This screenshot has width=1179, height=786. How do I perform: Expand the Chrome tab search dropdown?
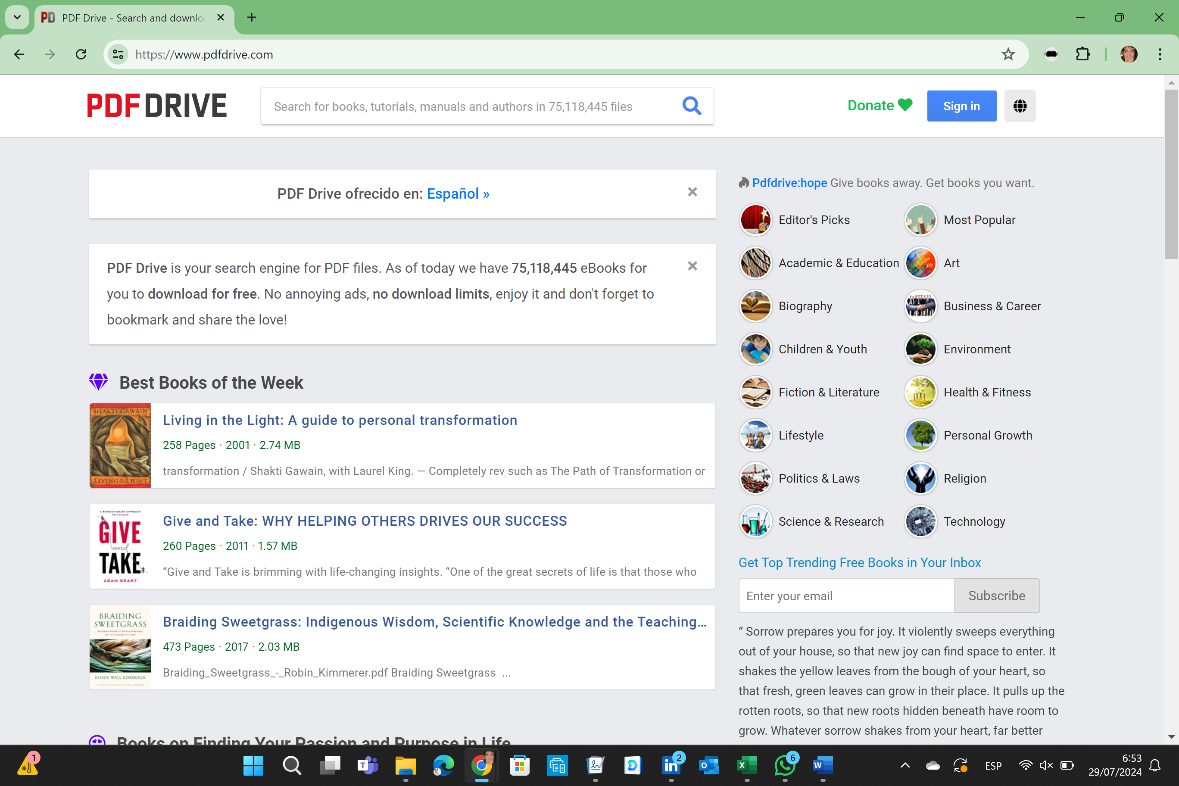[17, 18]
